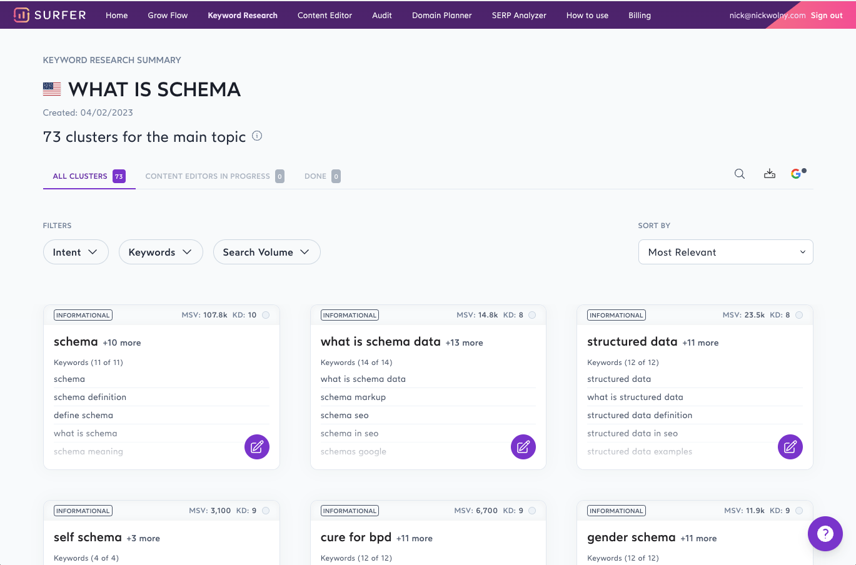
Task: Show +11 more for cure for bpd
Action: (414, 538)
